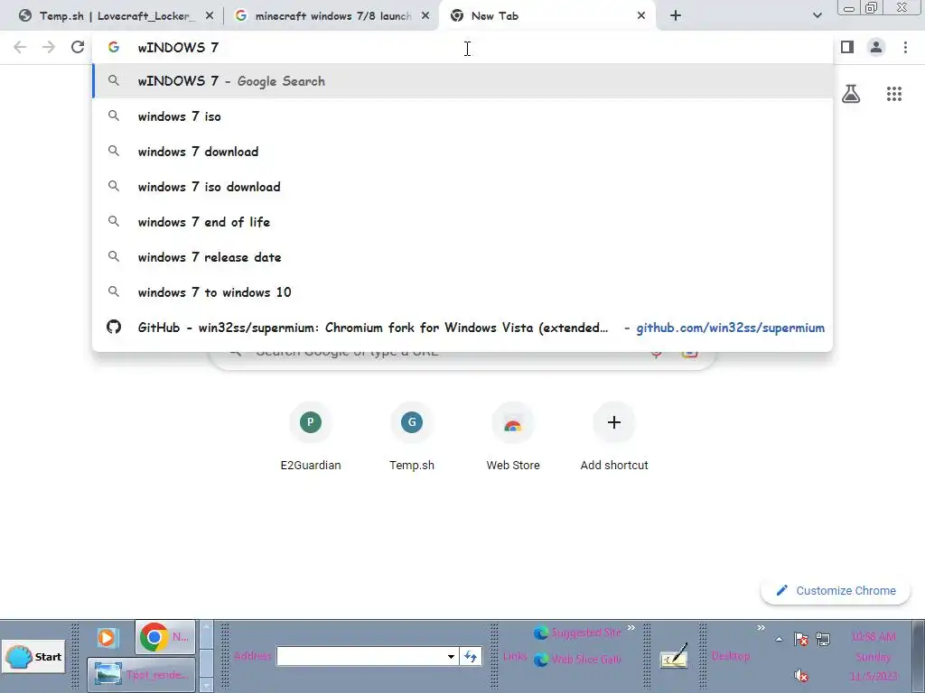Open the Web Store shortcut
Viewport: 925px width, 693px height.
pos(513,437)
